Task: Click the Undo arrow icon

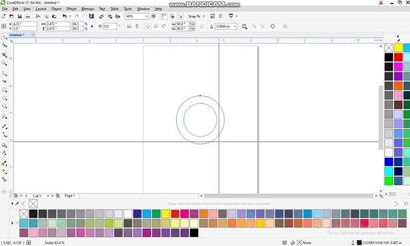Action: 65,16
